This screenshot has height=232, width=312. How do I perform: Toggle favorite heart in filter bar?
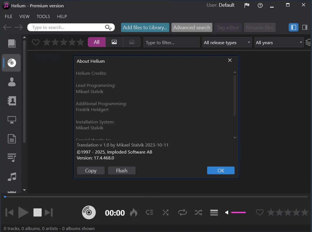point(36,42)
